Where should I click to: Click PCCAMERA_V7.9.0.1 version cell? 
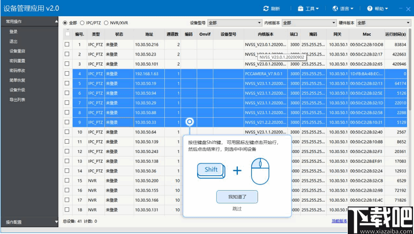(x=266, y=74)
